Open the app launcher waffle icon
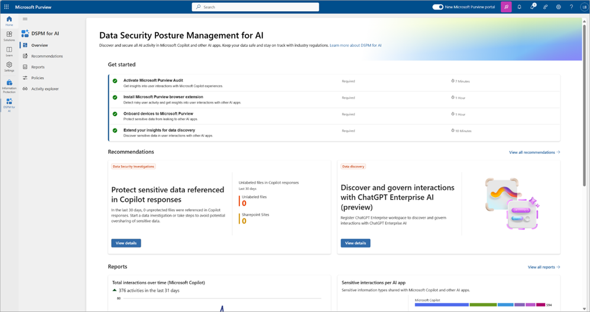The width and height of the screenshot is (590, 312). 7,7
